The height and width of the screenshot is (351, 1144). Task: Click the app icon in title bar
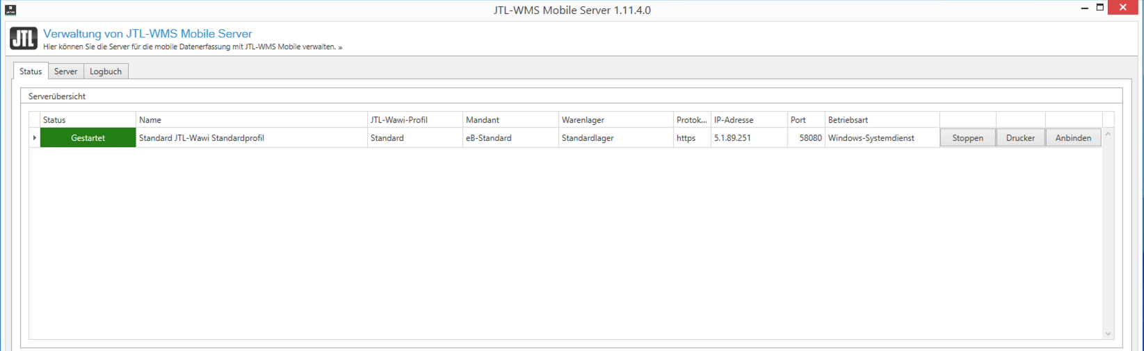[10, 10]
